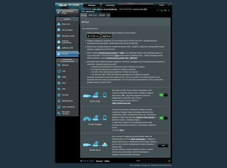Open the VPN sidebar icon
Screen dimensions: 227x168
point(59,89)
